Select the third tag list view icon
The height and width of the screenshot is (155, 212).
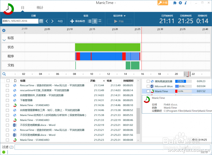point(100,21)
